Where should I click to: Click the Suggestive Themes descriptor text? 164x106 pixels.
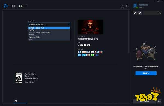(31, 78)
